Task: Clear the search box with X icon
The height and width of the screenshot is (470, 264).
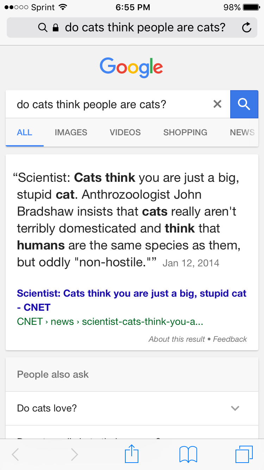Action: pos(218,104)
